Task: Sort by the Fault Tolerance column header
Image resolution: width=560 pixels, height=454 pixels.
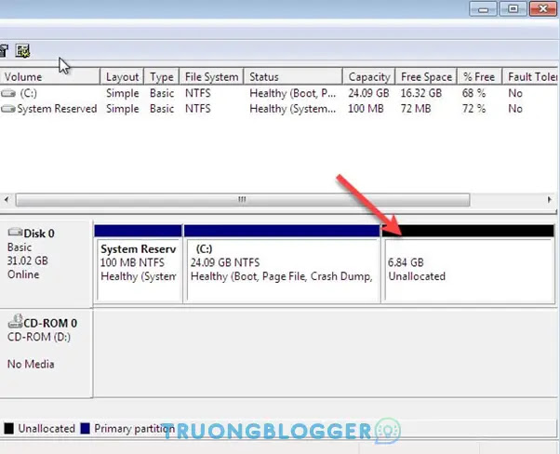Action: click(x=531, y=77)
